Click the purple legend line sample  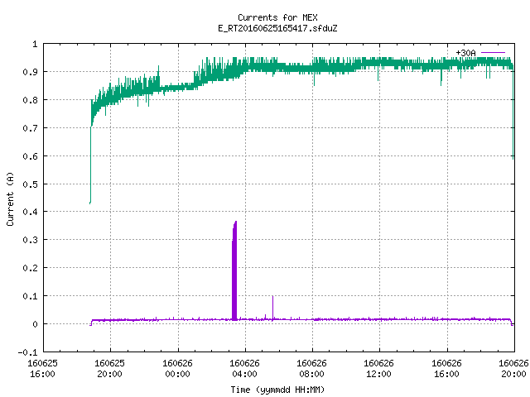click(493, 53)
